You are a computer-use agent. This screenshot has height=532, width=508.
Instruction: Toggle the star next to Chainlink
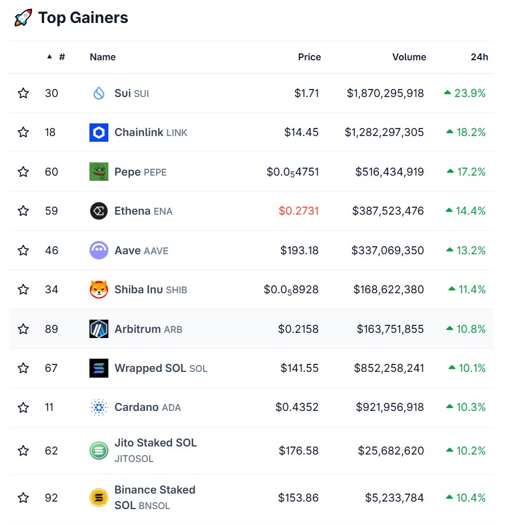(23, 132)
